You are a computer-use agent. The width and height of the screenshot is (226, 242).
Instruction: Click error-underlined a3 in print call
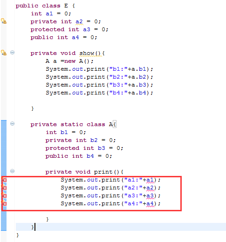coord(150,196)
